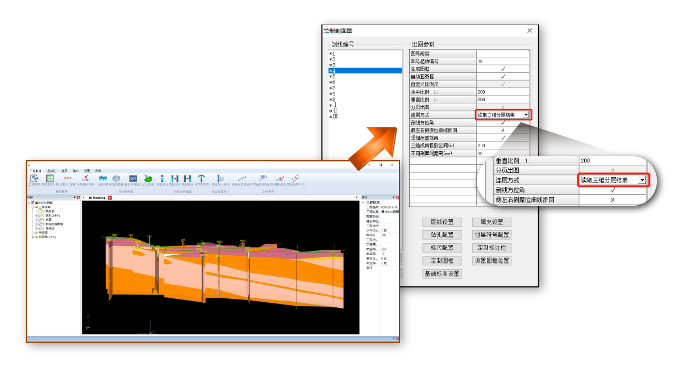Image resolution: width=683 pixels, height=375 pixels.
Task: Click the 加载工程分析 ribbon icon
Action: coord(49,178)
